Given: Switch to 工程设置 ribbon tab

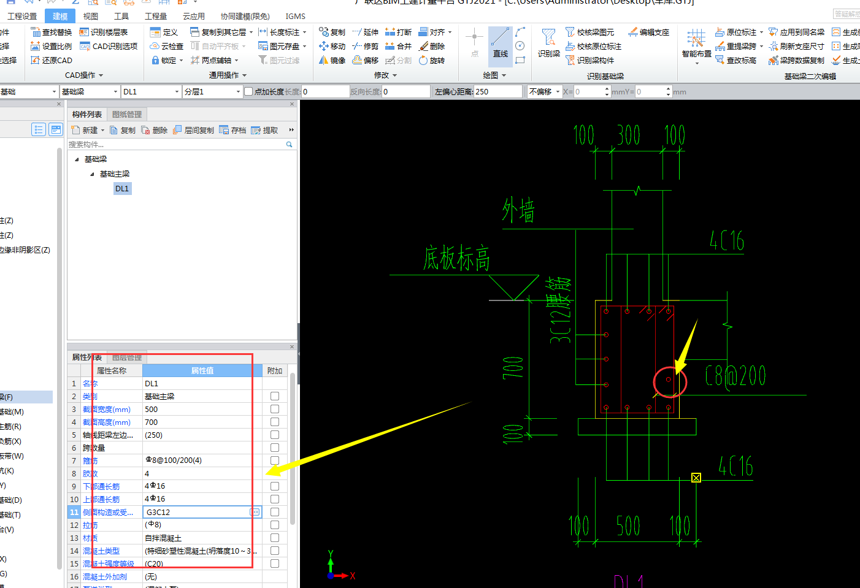Looking at the screenshot, I should click(x=22, y=16).
